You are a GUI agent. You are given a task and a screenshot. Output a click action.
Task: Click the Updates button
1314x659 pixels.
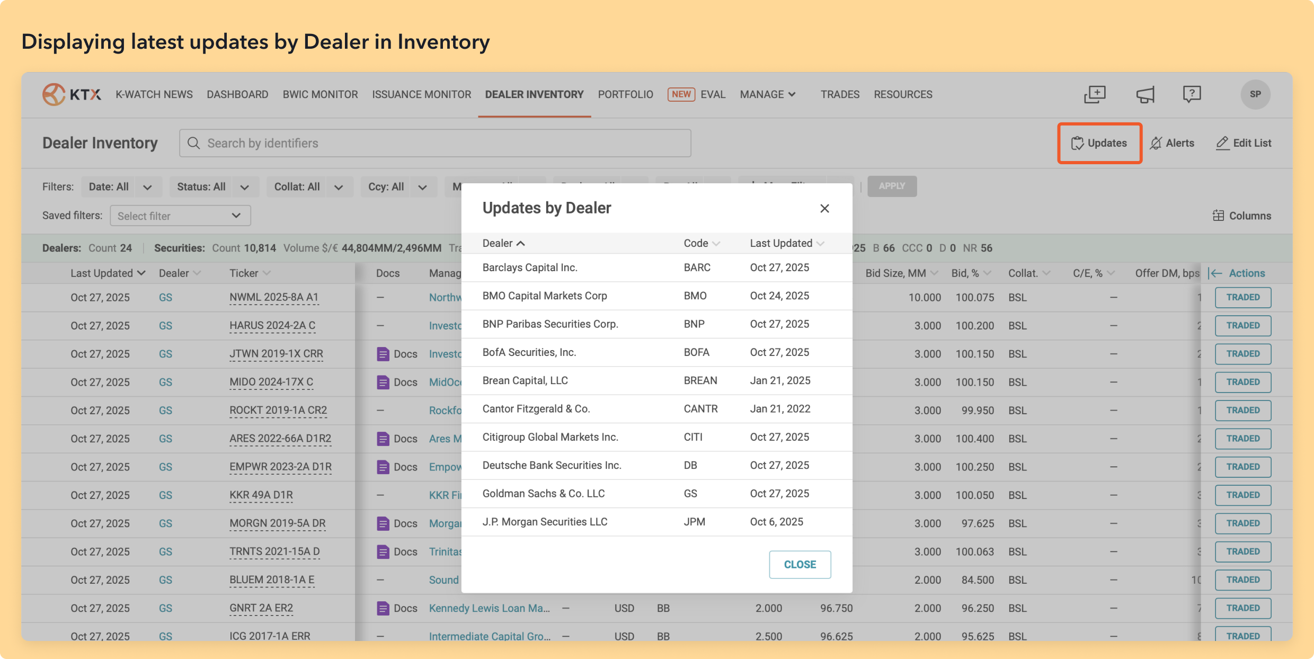[x=1099, y=143]
